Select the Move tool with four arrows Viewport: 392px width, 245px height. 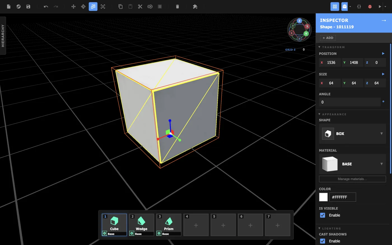(x=73, y=6)
